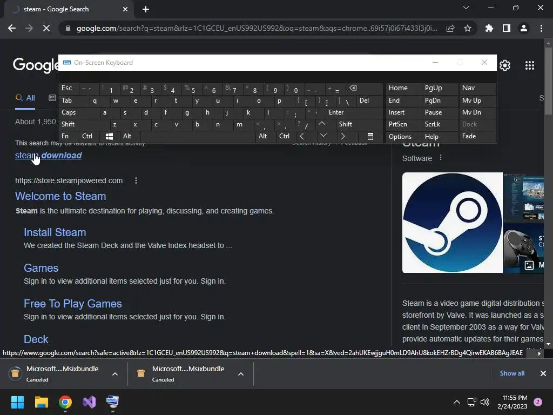The image size is (553, 415).
Task: Tap the context menu key on On-Screen Keyboard
Action: 370,137
